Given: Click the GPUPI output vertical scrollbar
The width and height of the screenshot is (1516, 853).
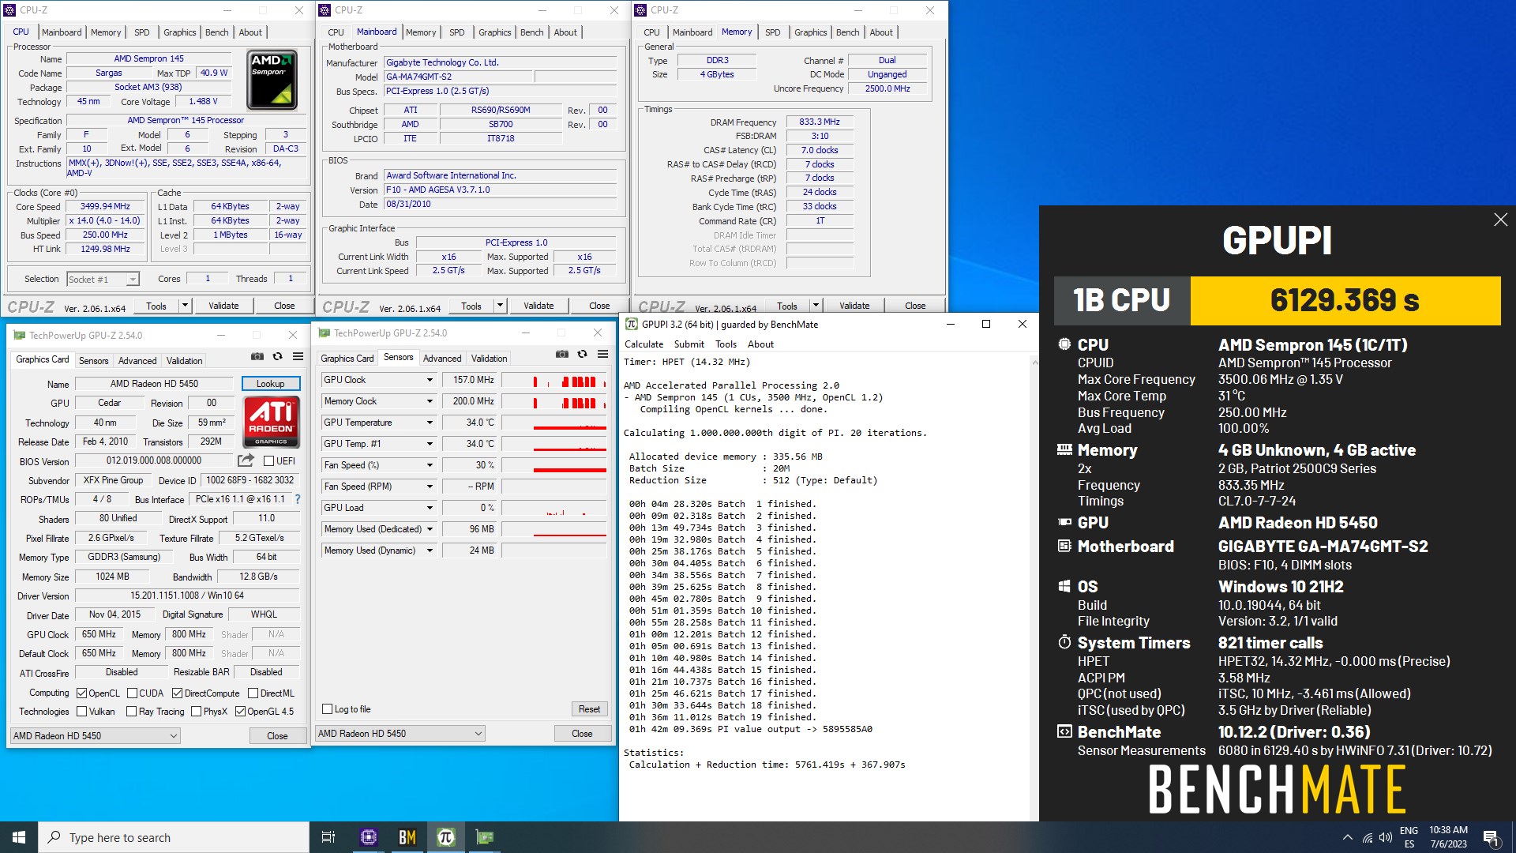Looking at the screenshot, I should pos(1034,588).
